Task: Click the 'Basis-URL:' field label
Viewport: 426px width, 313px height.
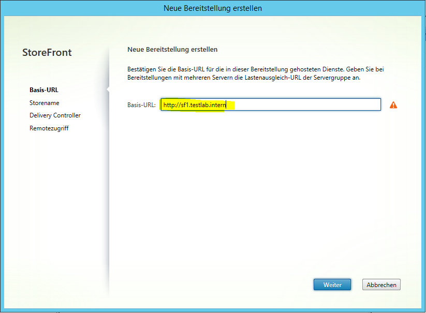Action: coord(141,105)
